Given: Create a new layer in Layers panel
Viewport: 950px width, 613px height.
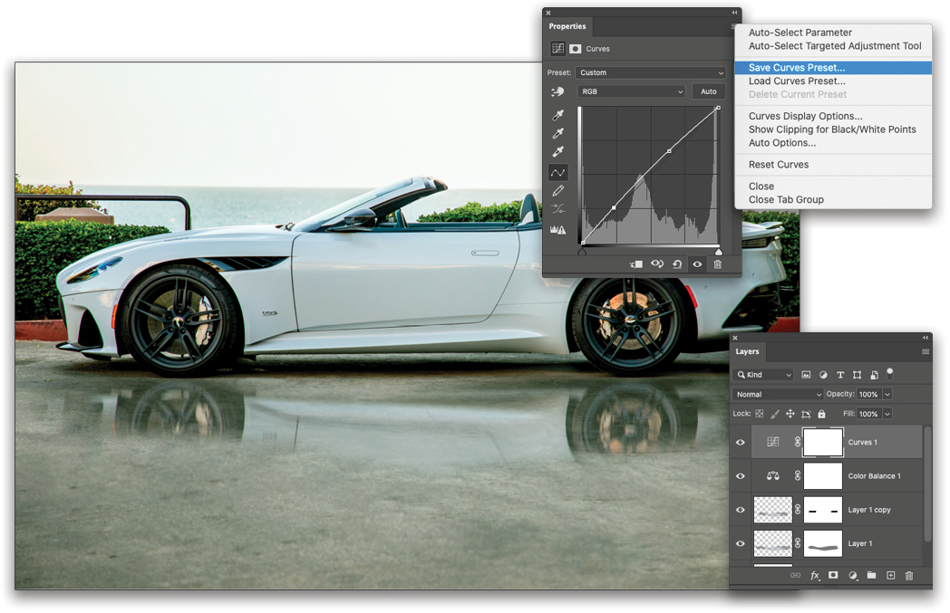Looking at the screenshot, I should (x=891, y=575).
